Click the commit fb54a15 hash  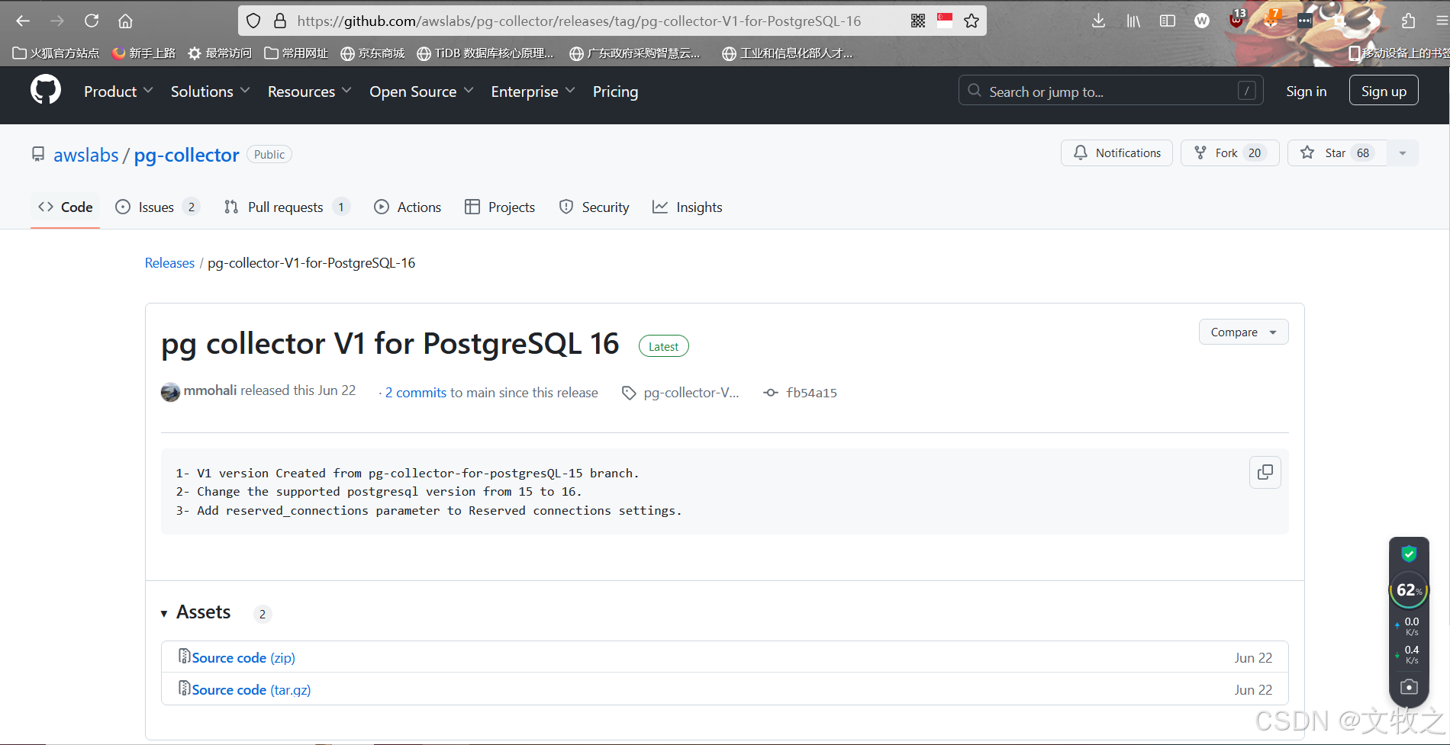[811, 393]
